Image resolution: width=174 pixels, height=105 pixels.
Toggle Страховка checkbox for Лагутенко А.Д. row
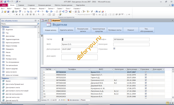coord(146,91)
